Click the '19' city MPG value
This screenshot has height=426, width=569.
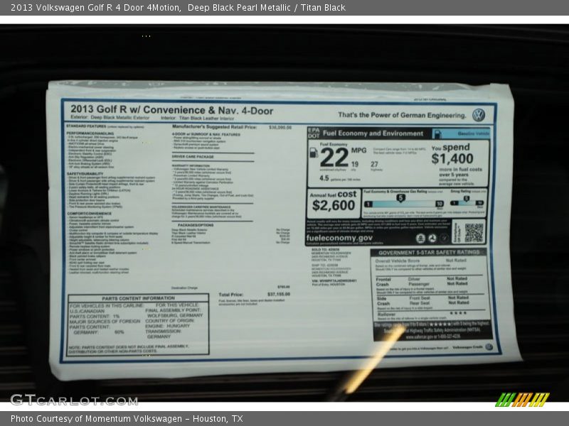point(354,164)
